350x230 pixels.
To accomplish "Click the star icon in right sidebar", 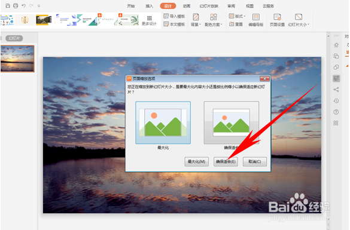I will pyautogui.click(x=336, y=45).
